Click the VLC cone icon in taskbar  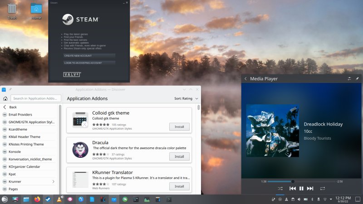click(59, 199)
